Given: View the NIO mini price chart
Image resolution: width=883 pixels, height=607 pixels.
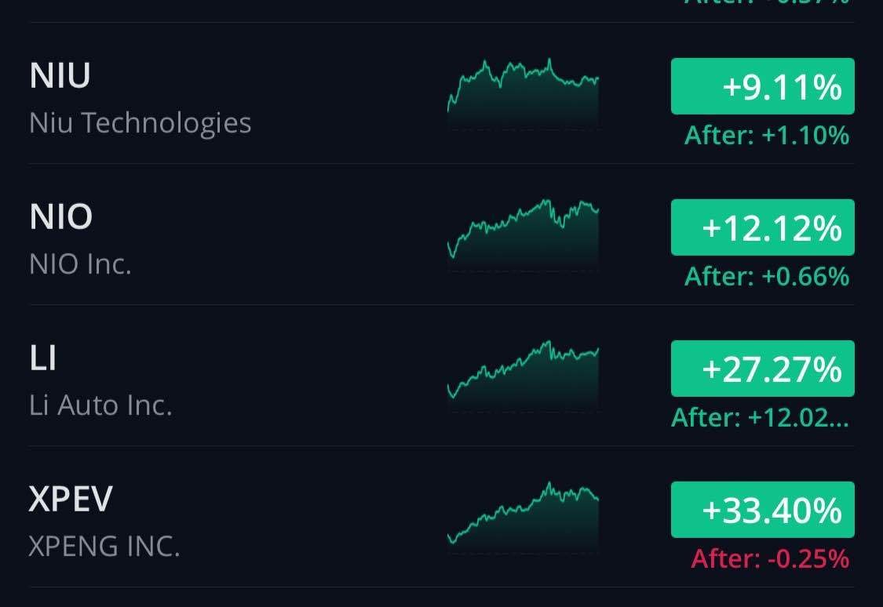Looking at the screenshot, I should [x=524, y=234].
